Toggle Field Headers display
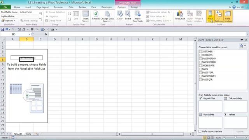Screen dimensions: 249x140 coord(228,16)
